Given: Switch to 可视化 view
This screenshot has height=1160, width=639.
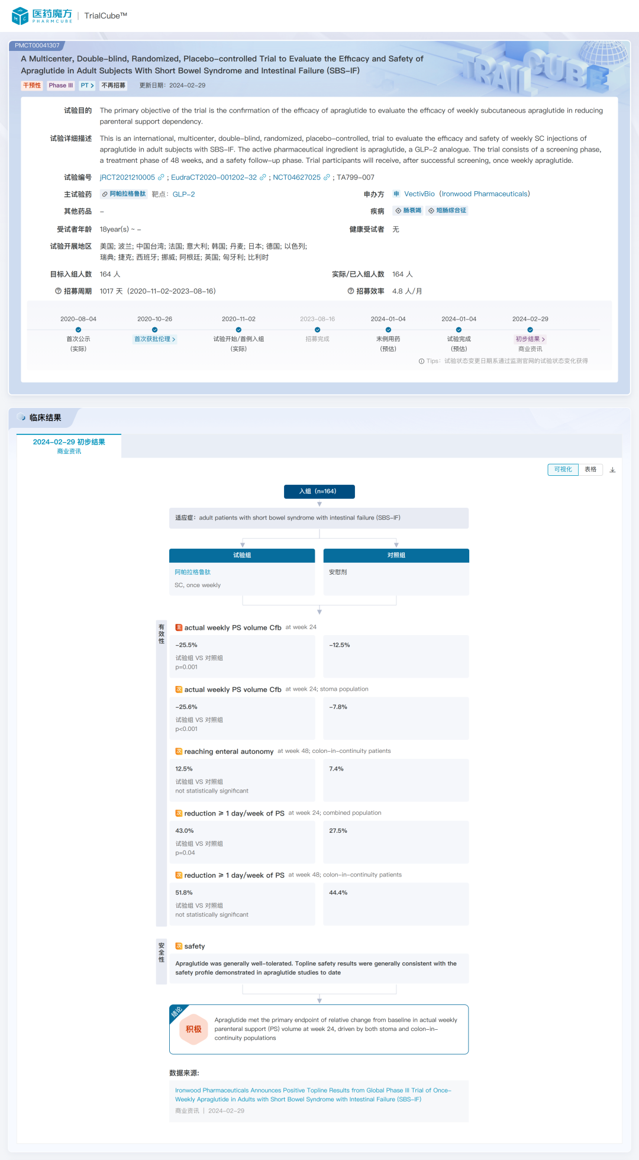Looking at the screenshot, I should pos(563,469).
